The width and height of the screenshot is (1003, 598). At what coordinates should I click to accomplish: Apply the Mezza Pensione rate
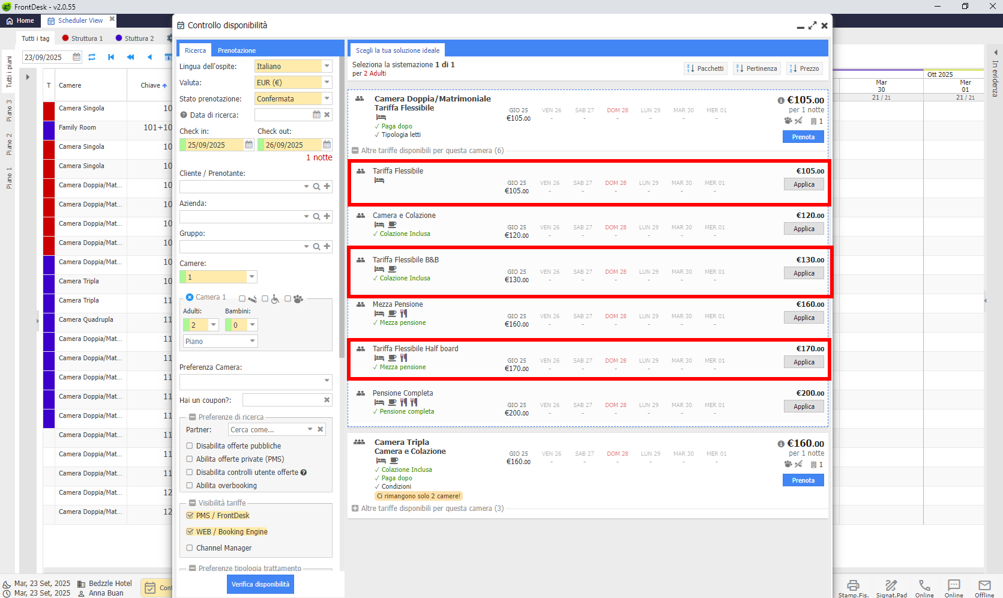coord(804,318)
